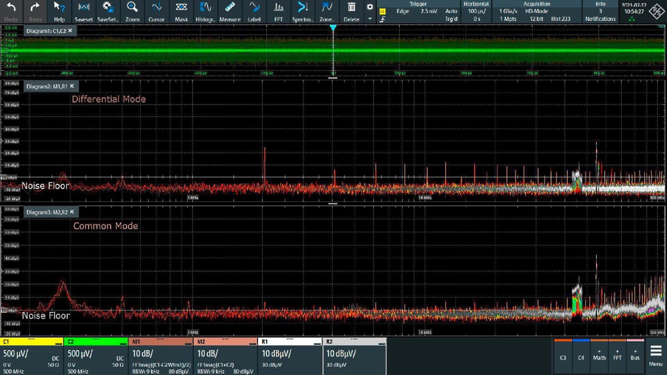Expand toolbar overflow arrow
The width and height of the screenshot is (667, 375).
pos(370,19)
